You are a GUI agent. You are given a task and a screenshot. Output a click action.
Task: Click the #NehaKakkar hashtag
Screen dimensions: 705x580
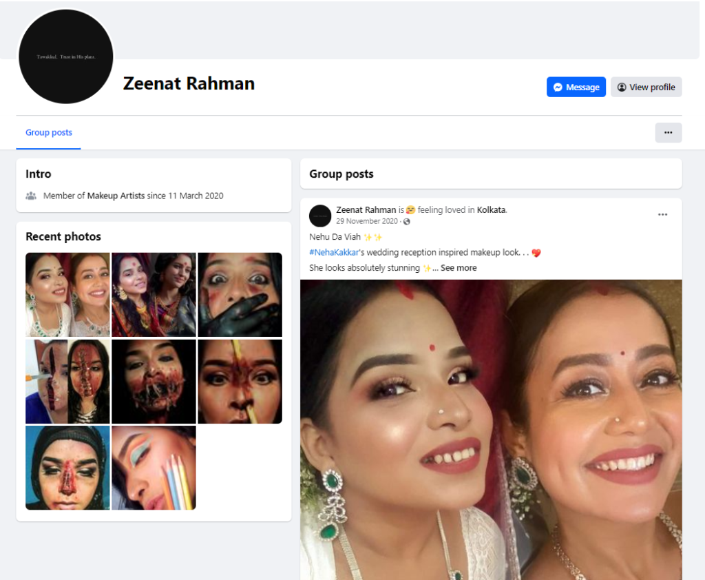(x=334, y=252)
